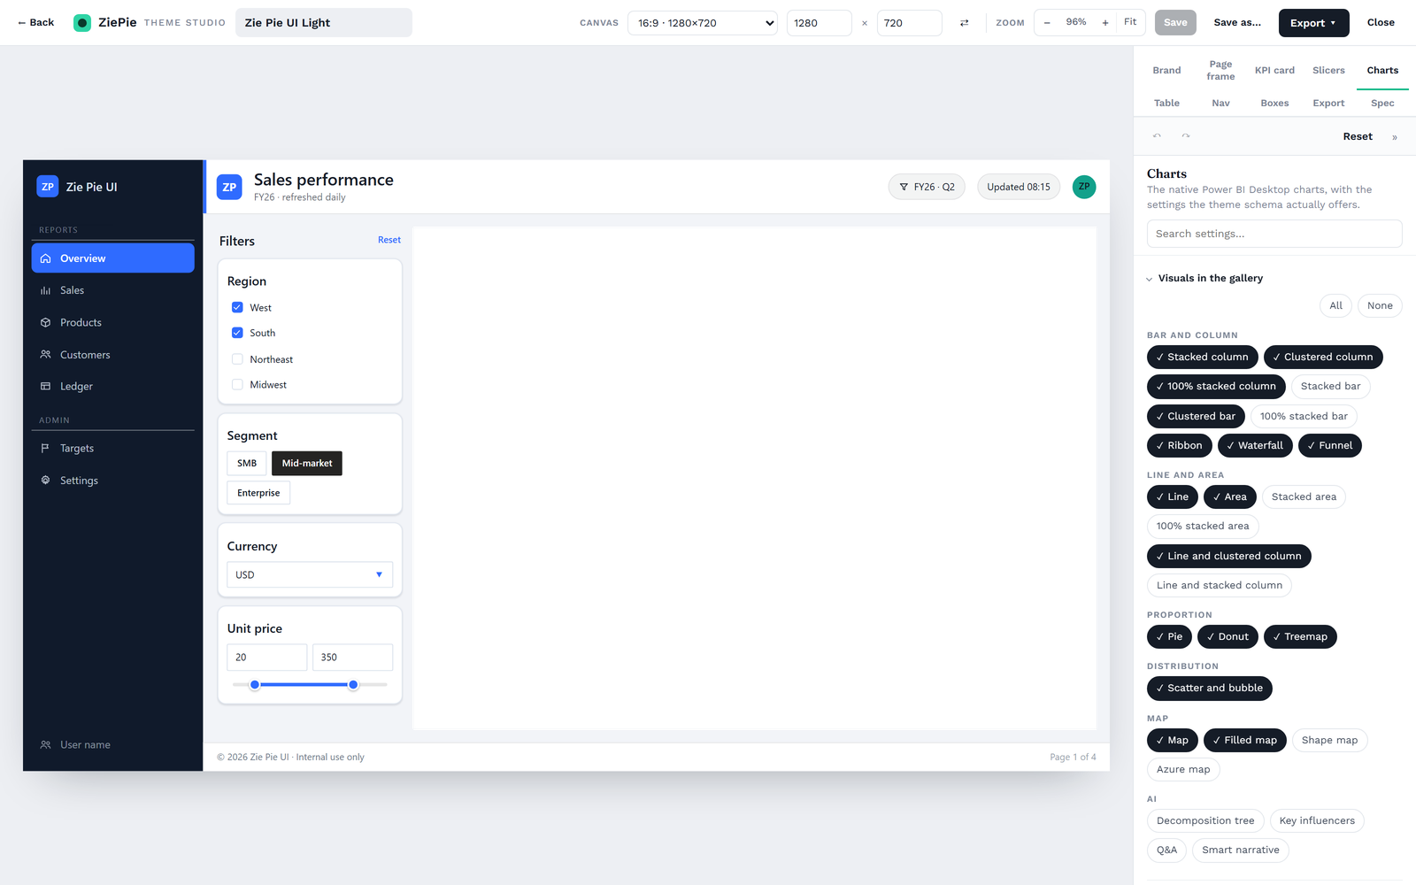
Task: Switch to the Brand tab
Action: pos(1166,70)
